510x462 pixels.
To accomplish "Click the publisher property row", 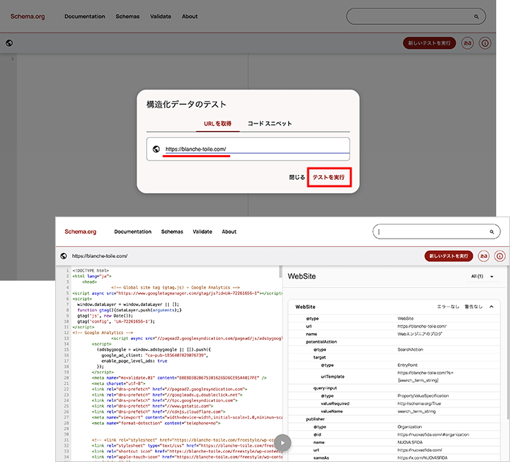I will point(394,419).
